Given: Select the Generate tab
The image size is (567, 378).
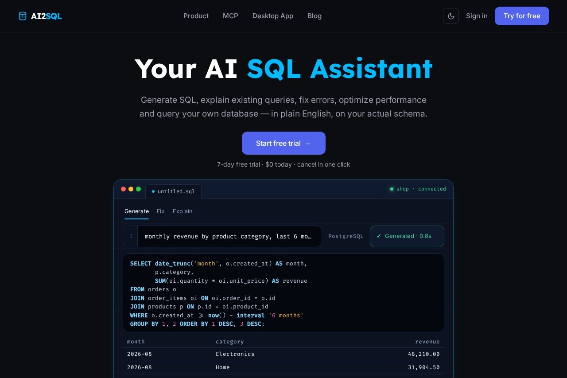Looking at the screenshot, I should click(x=136, y=211).
